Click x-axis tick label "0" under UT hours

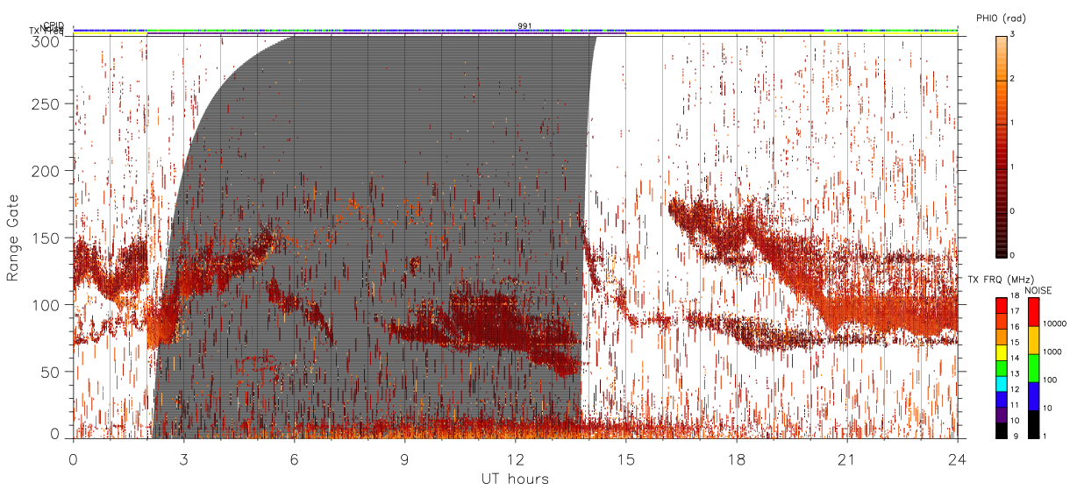(73, 459)
